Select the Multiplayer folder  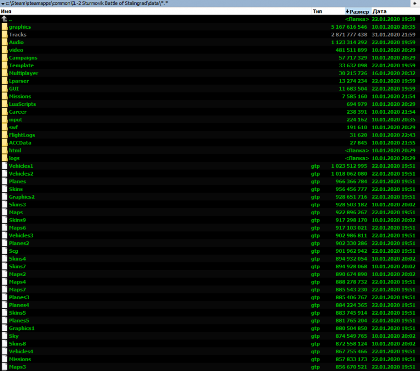[24, 73]
